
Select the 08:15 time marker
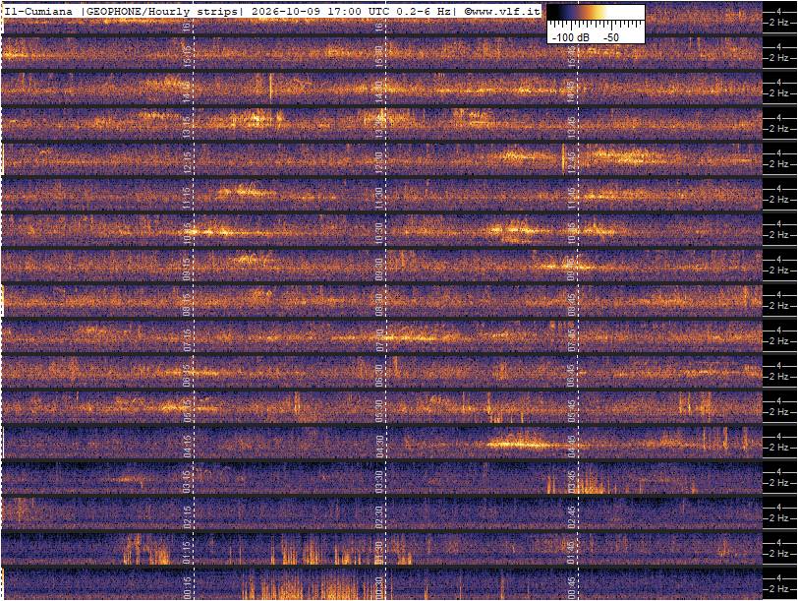pyautogui.click(x=188, y=305)
